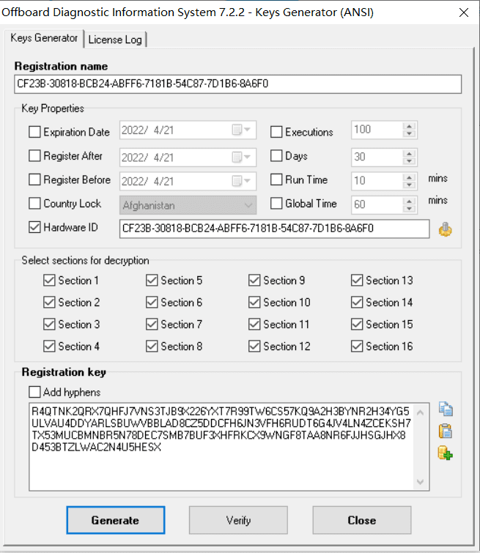The image size is (480, 553).
Task: Uncheck the Hardware ID checkbox
Action: coord(34,228)
